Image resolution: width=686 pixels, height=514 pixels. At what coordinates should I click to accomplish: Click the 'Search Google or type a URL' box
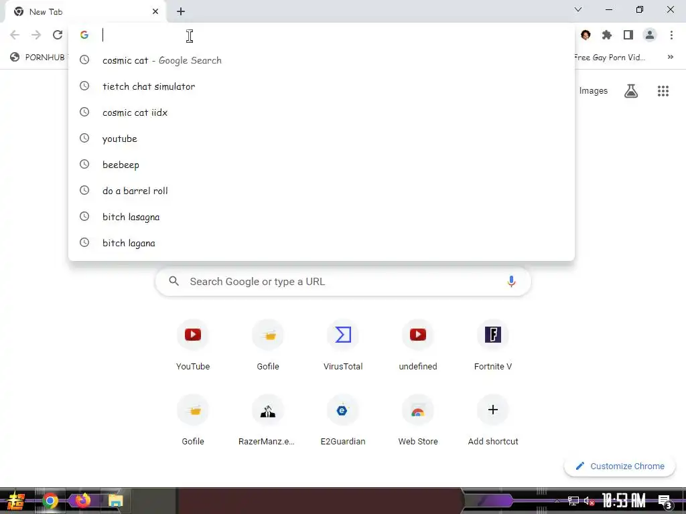pyautogui.click(x=343, y=282)
